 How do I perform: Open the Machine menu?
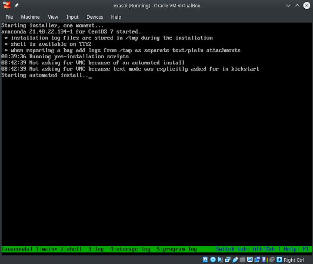point(30,17)
